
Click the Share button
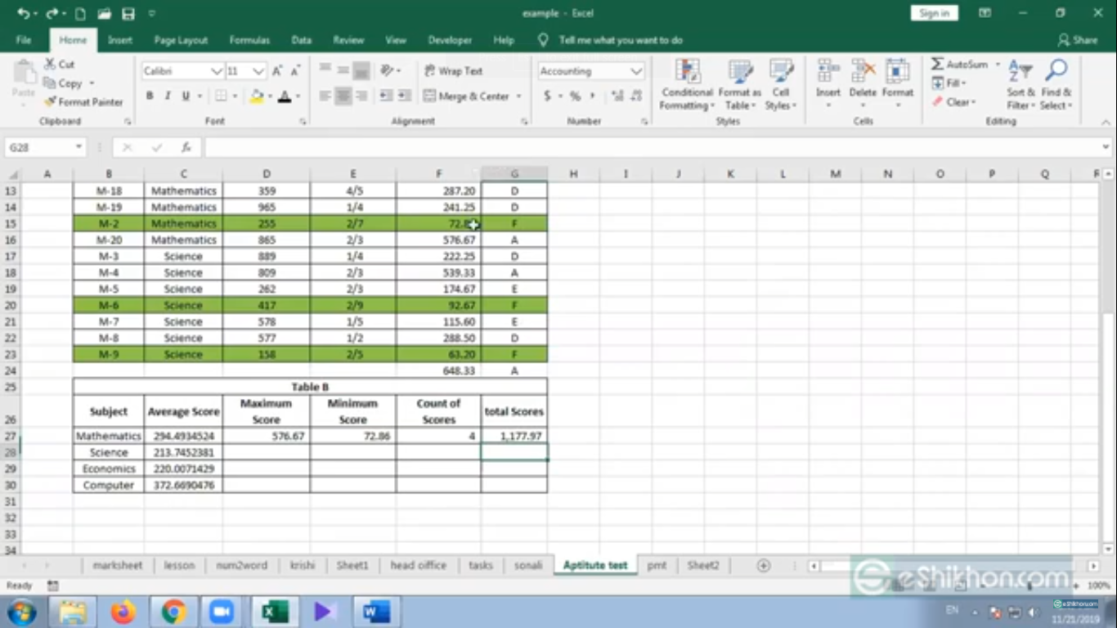click(x=1077, y=40)
